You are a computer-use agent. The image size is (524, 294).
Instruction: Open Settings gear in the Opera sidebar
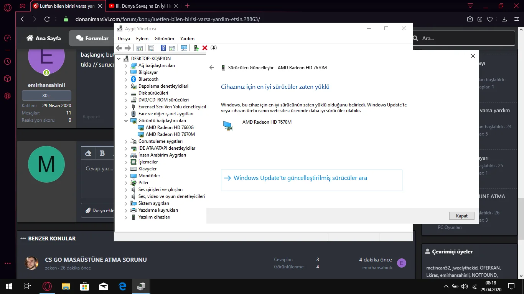[x=7, y=96]
